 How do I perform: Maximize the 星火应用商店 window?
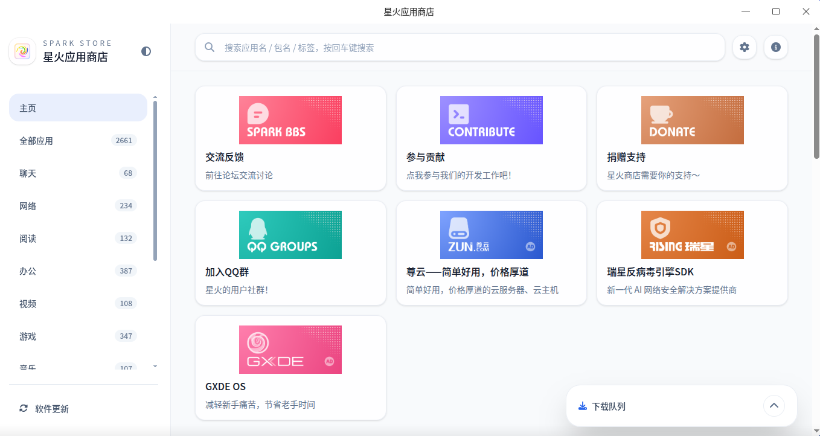pyautogui.click(x=776, y=11)
